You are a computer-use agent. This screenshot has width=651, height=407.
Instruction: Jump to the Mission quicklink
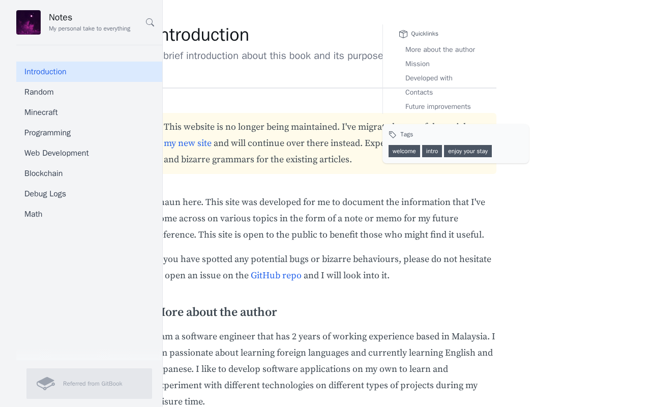pyautogui.click(x=418, y=64)
